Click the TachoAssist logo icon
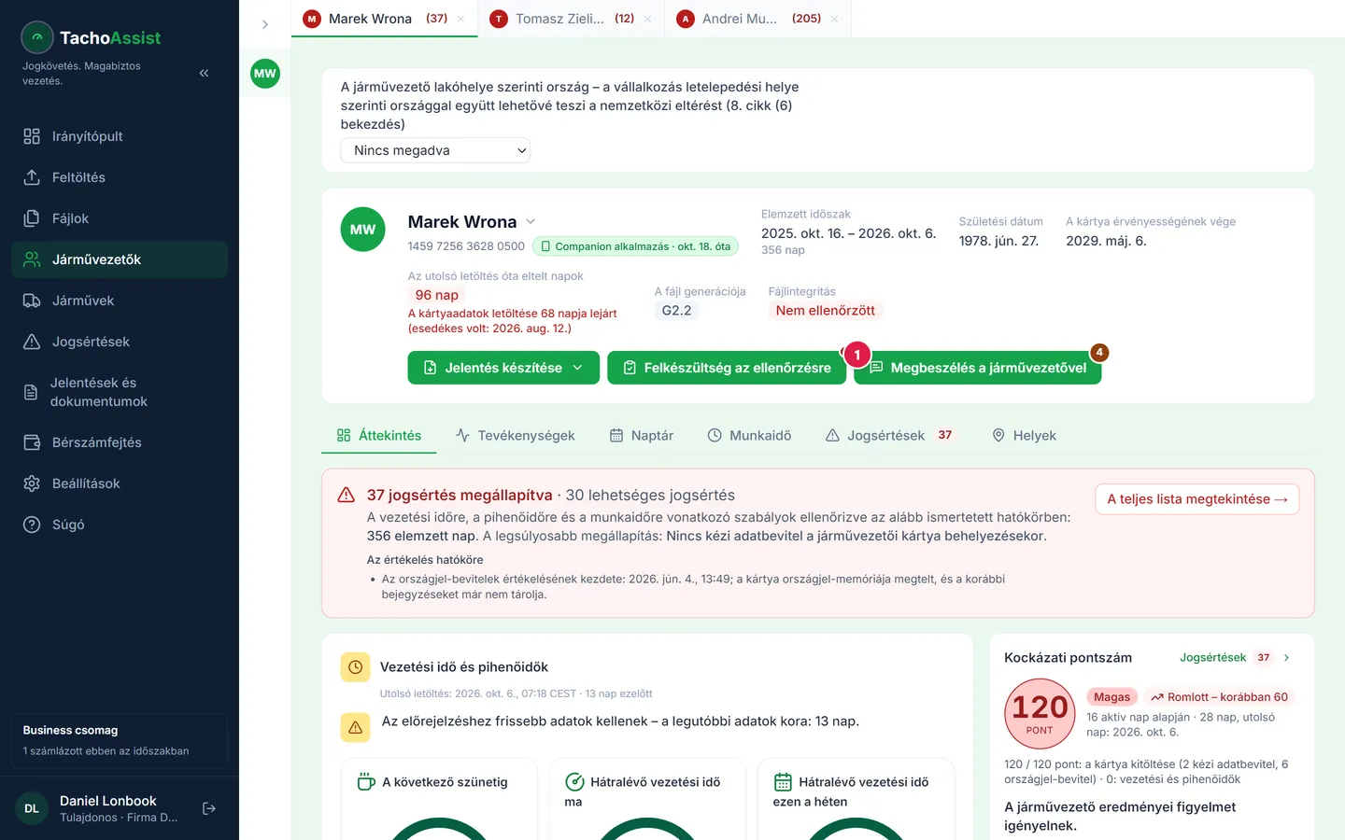 (x=37, y=37)
